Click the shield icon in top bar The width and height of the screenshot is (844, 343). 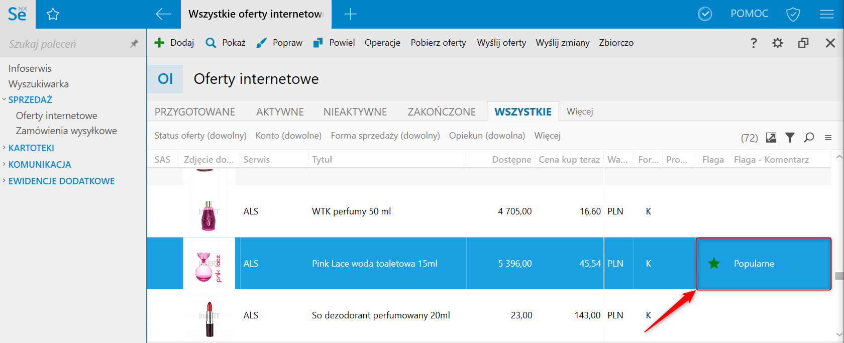tap(793, 14)
